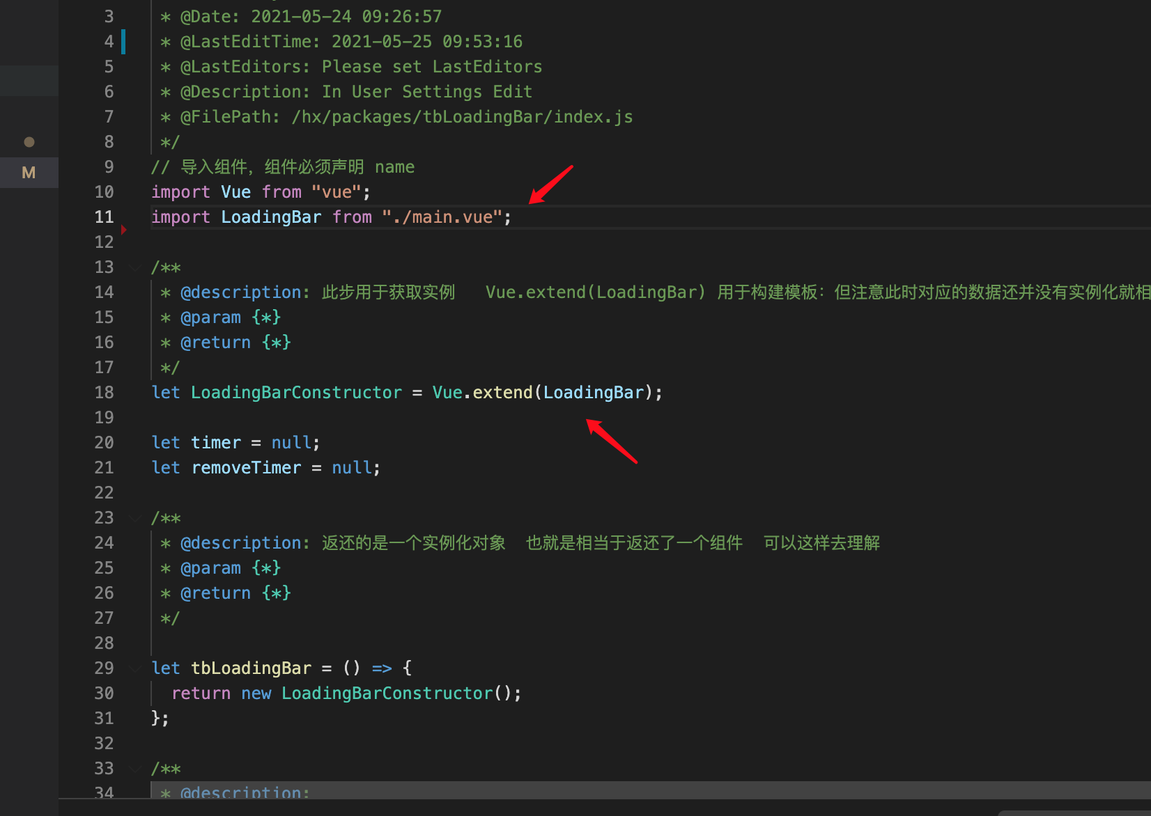Click line number 9 in the gutter
The width and height of the screenshot is (1151, 816).
pyautogui.click(x=109, y=167)
